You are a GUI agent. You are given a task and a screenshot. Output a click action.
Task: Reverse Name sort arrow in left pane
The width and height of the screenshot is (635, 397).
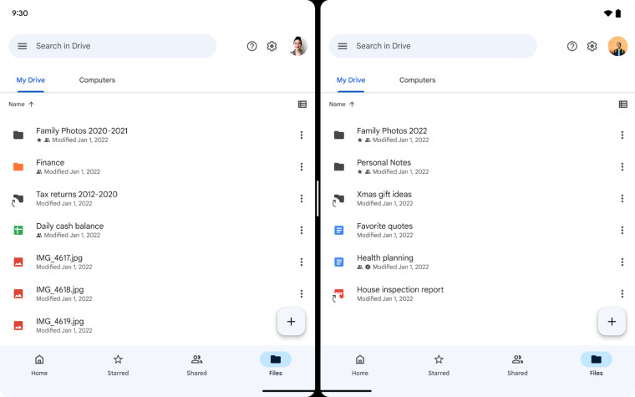point(31,104)
